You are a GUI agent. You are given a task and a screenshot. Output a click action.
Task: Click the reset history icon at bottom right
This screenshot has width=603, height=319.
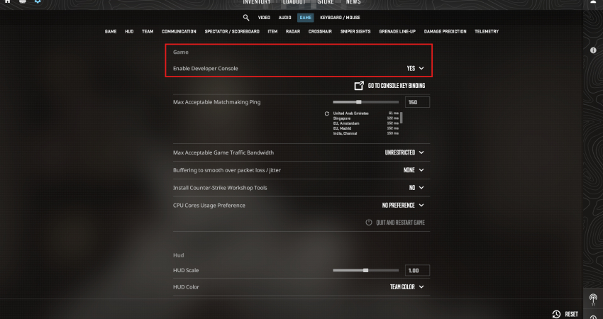tap(556, 314)
